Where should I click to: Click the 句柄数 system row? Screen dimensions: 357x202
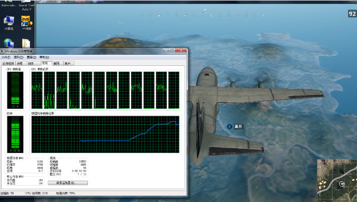[x=68, y=161]
